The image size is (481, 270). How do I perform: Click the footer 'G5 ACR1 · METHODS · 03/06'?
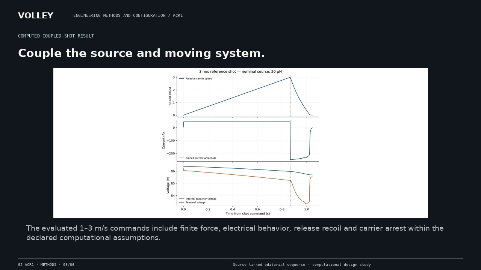click(x=46, y=265)
